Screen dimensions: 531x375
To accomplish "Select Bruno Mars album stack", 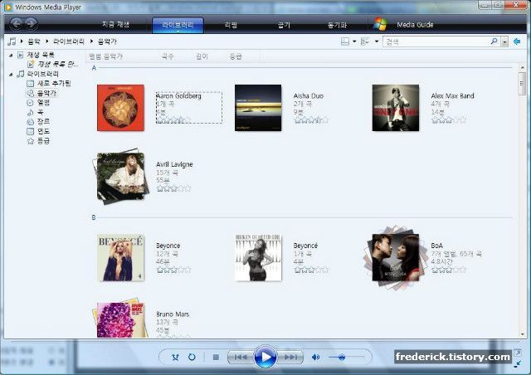I will click(x=120, y=319).
